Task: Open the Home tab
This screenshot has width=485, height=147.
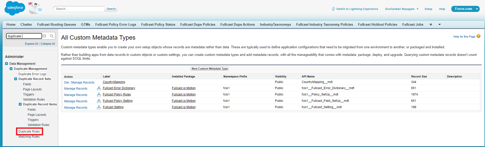Action: 11,25
